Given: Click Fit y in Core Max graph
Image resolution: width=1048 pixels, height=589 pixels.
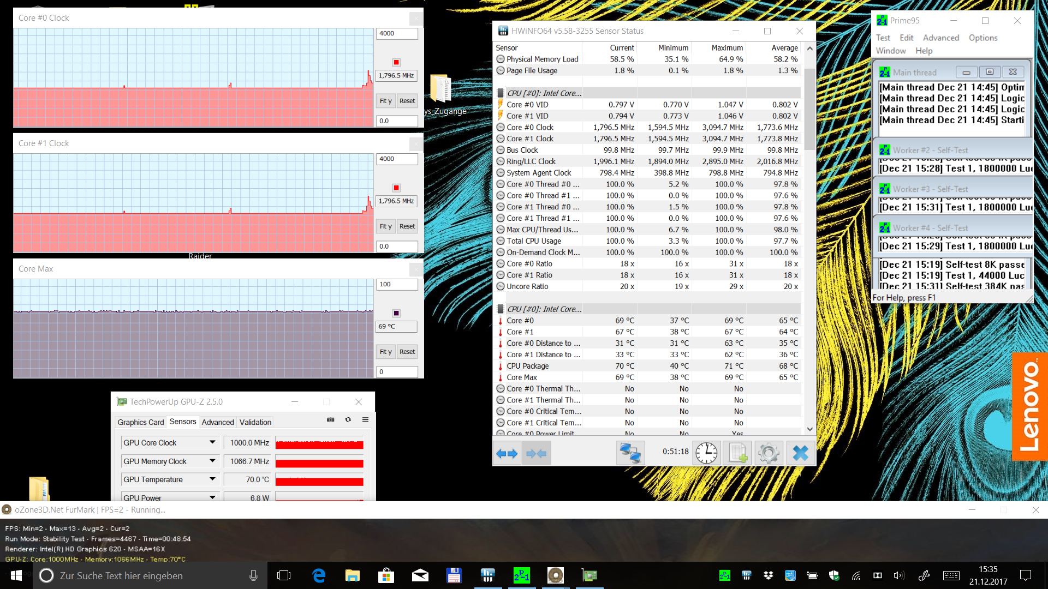Looking at the screenshot, I should click(385, 352).
